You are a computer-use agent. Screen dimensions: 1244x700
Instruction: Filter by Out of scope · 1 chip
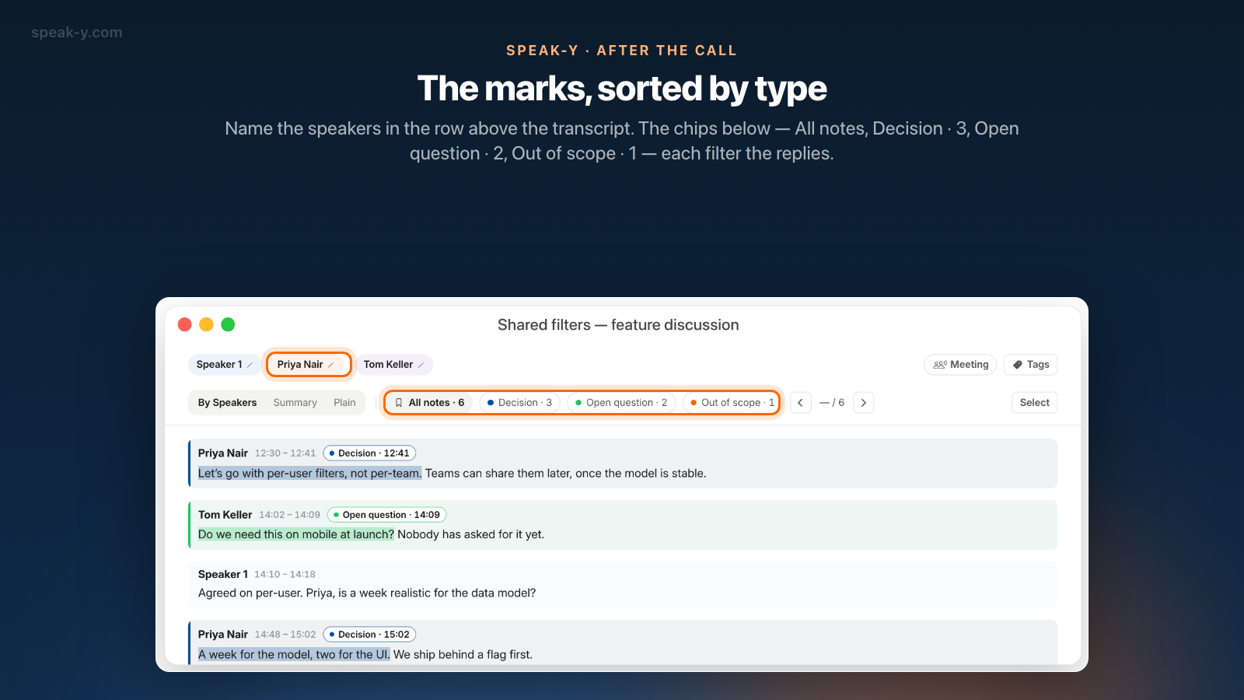pos(732,403)
